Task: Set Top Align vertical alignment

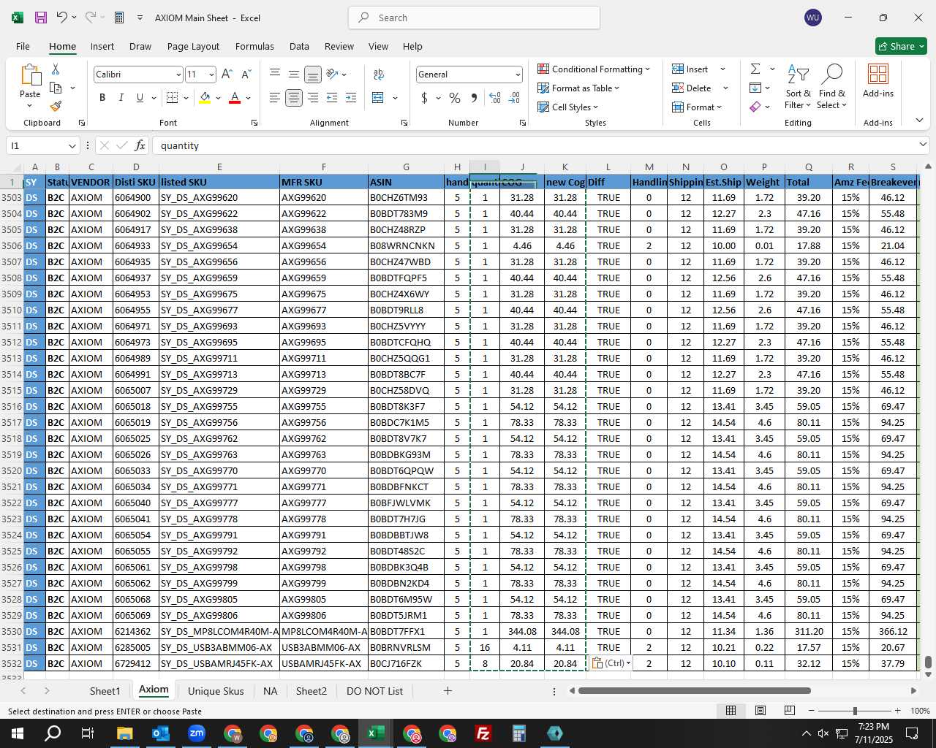Action: 275,75
